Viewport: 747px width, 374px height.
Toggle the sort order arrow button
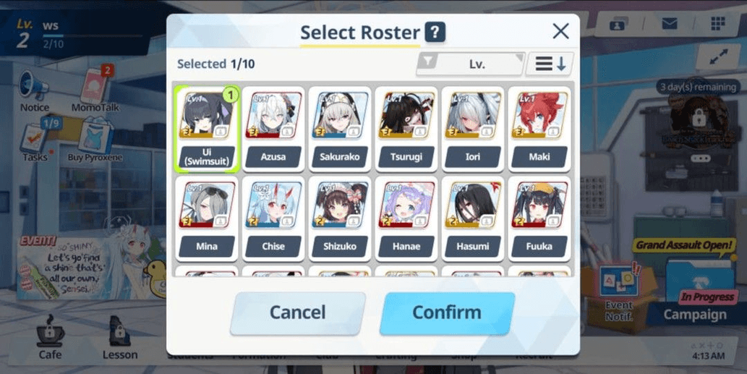click(550, 64)
